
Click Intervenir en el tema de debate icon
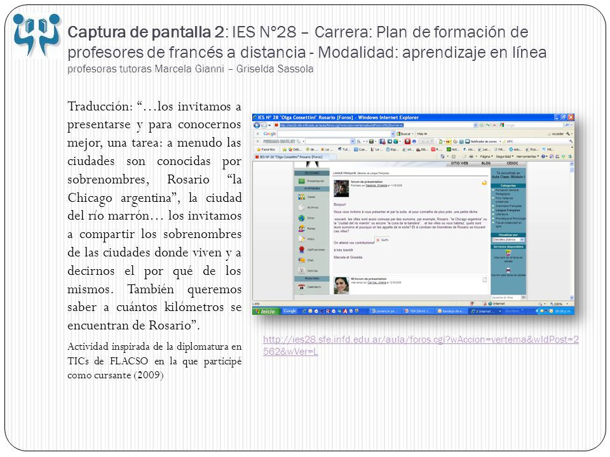pyautogui.click(x=508, y=253)
